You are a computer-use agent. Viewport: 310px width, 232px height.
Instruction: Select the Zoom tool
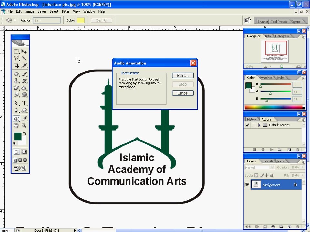pos(24,125)
